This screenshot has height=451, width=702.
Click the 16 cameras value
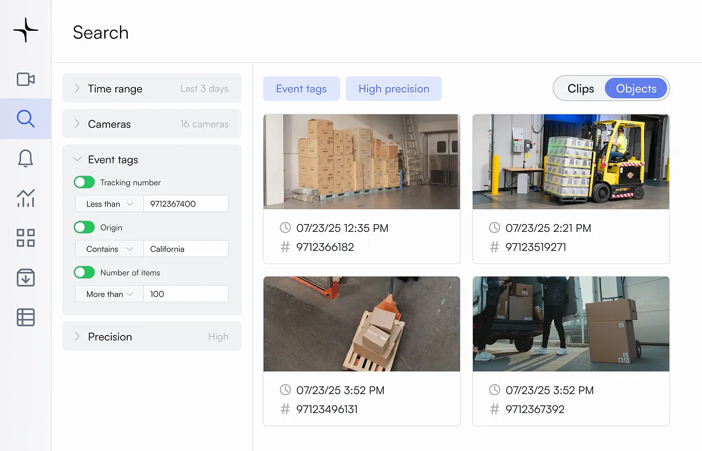pos(204,124)
